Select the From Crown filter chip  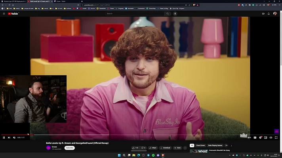click(200, 145)
